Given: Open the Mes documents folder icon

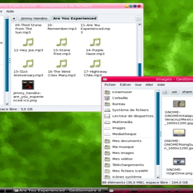Looking at the screenshot, I should (107, 141).
